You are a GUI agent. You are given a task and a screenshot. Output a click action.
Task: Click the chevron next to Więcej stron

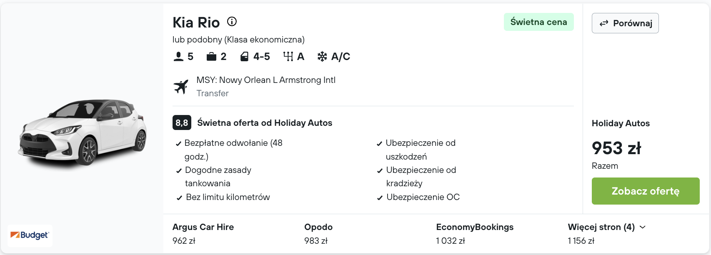point(643,227)
